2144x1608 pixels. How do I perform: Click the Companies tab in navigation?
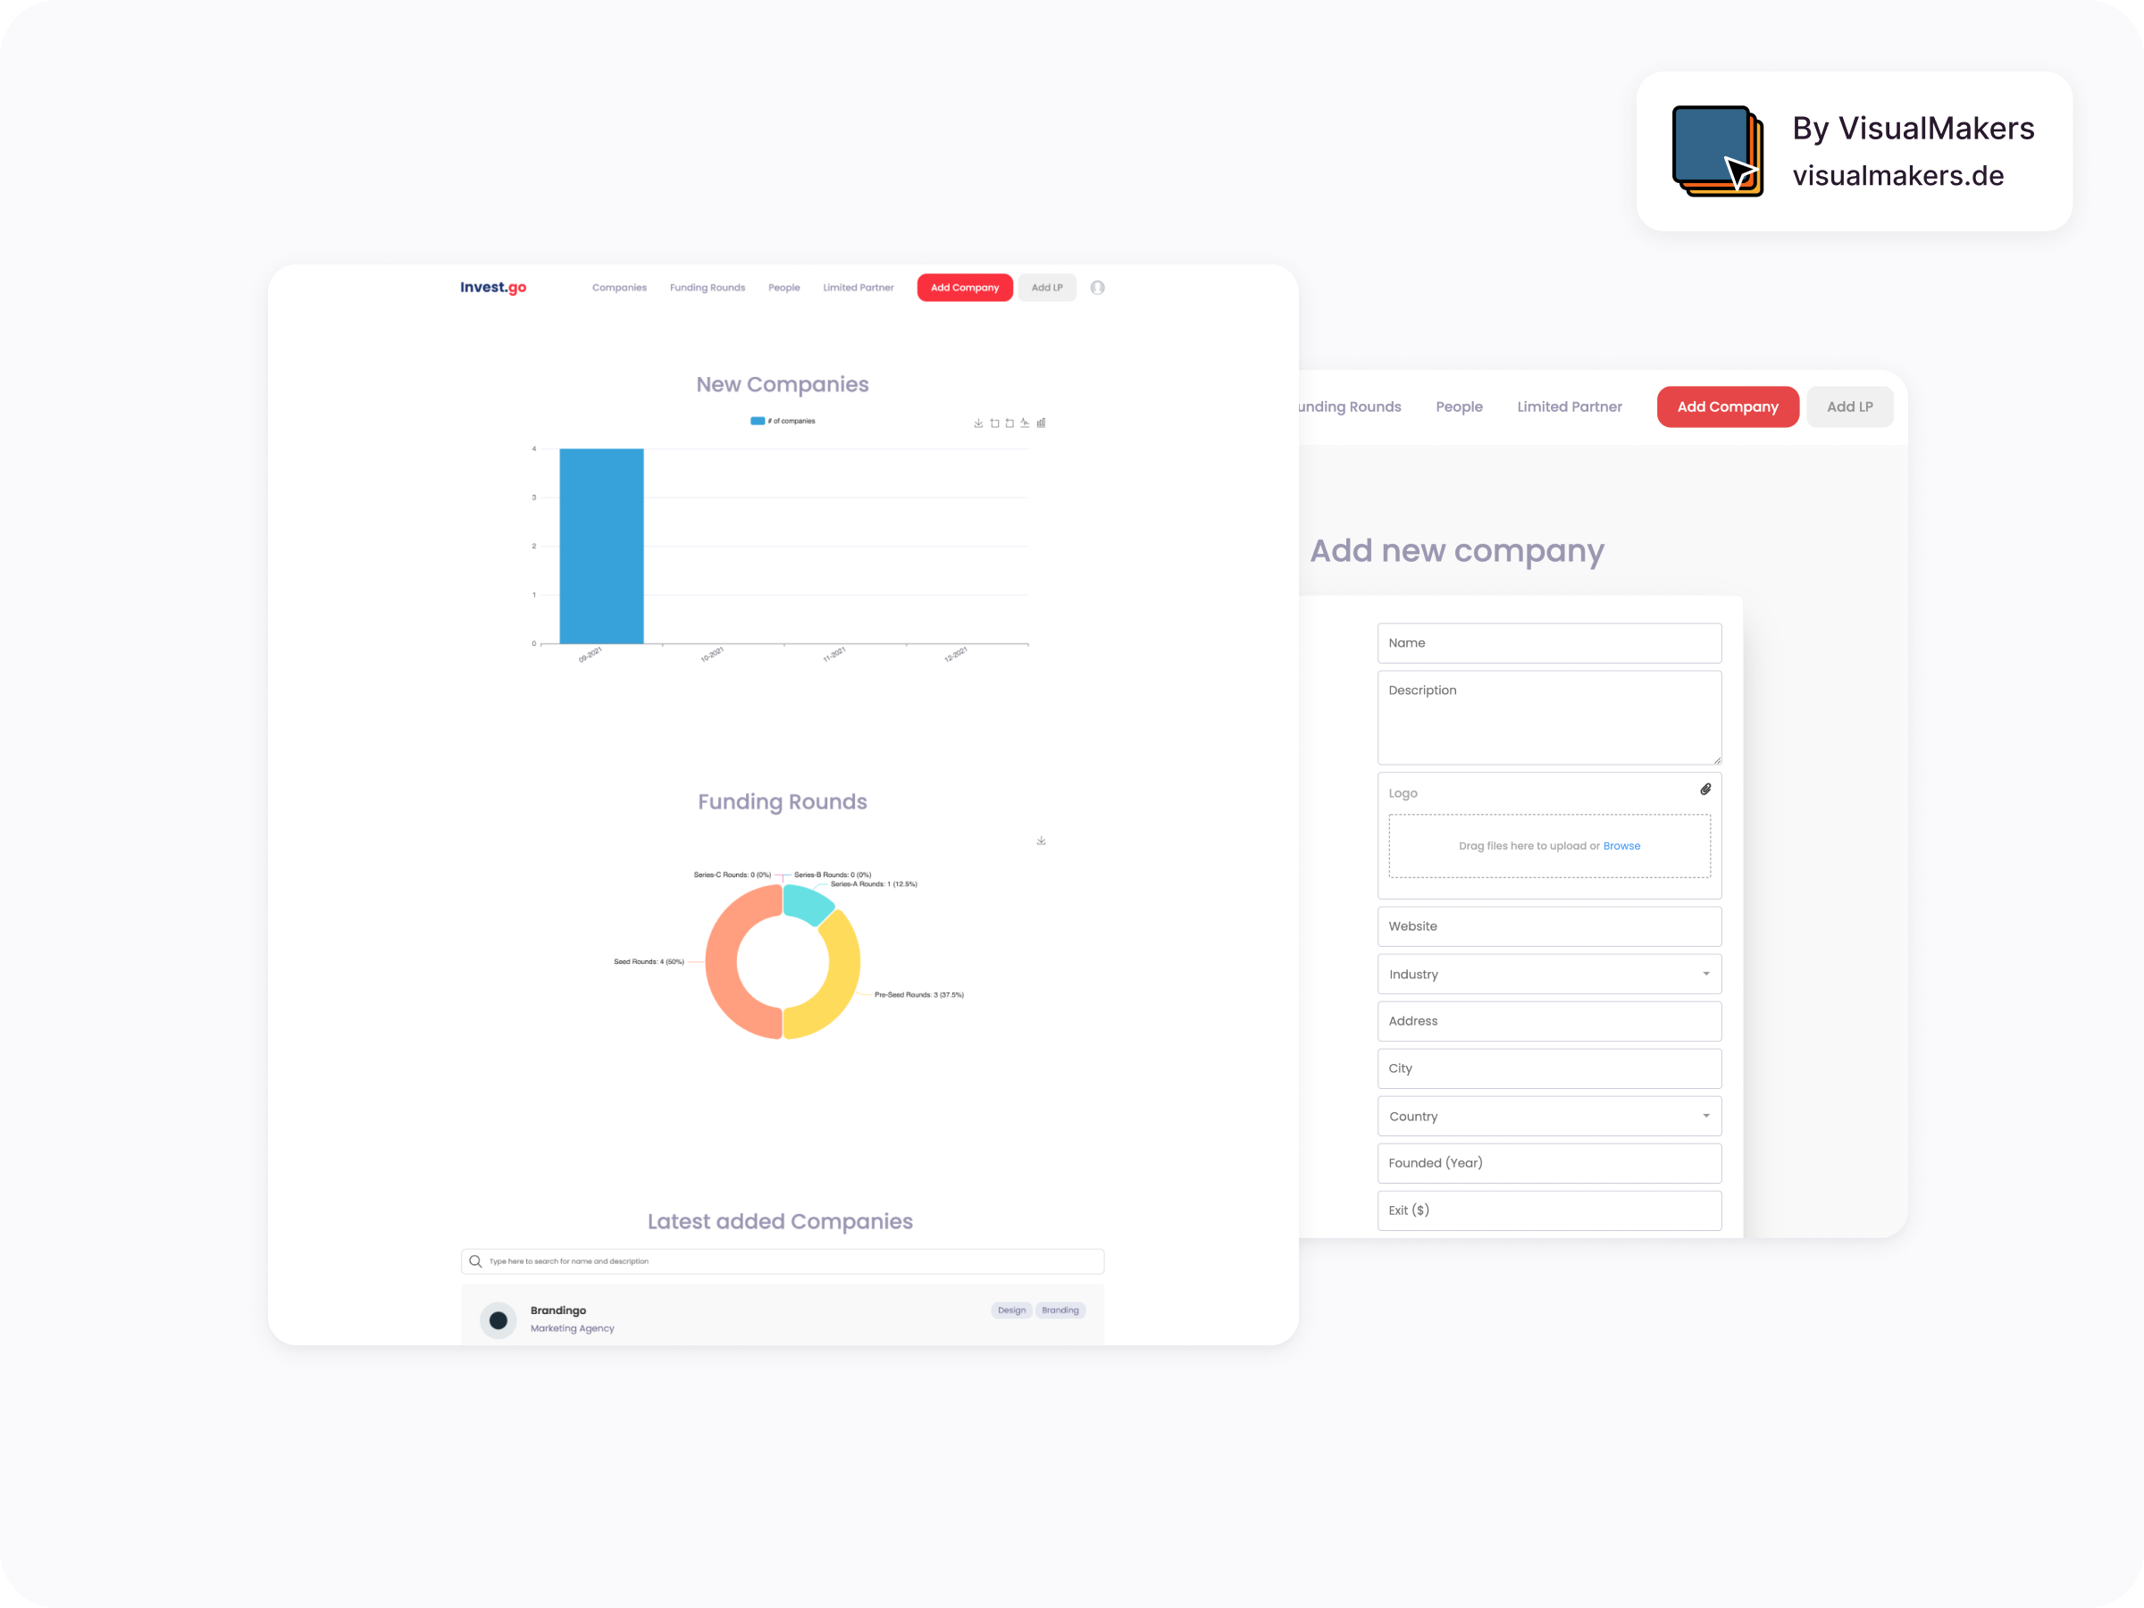(620, 287)
